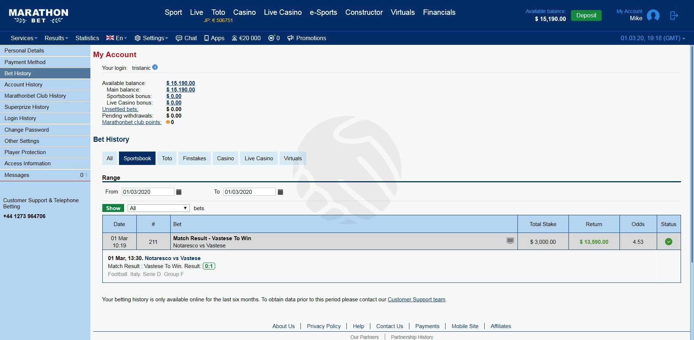The width and height of the screenshot is (694, 340).
Task: Click the Customer Support team link
Action: tap(416, 299)
